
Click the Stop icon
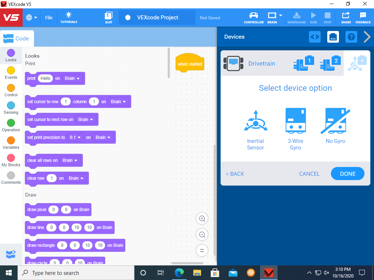click(x=328, y=17)
